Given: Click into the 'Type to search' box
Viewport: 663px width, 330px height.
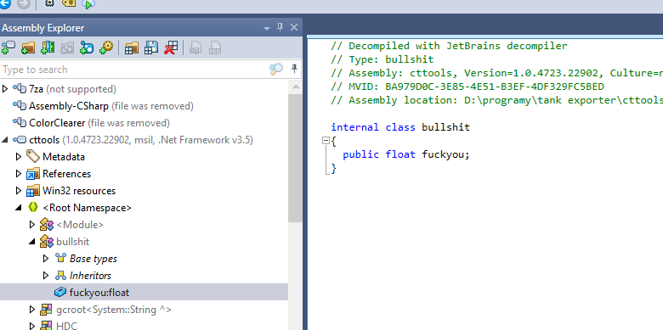Looking at the screenshot, I should pyautogui.click(x=133, y=70).
